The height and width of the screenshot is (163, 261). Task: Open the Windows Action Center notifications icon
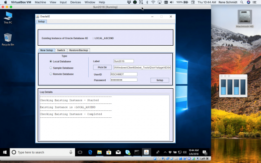pyautogui.click(x=204, y=152)
